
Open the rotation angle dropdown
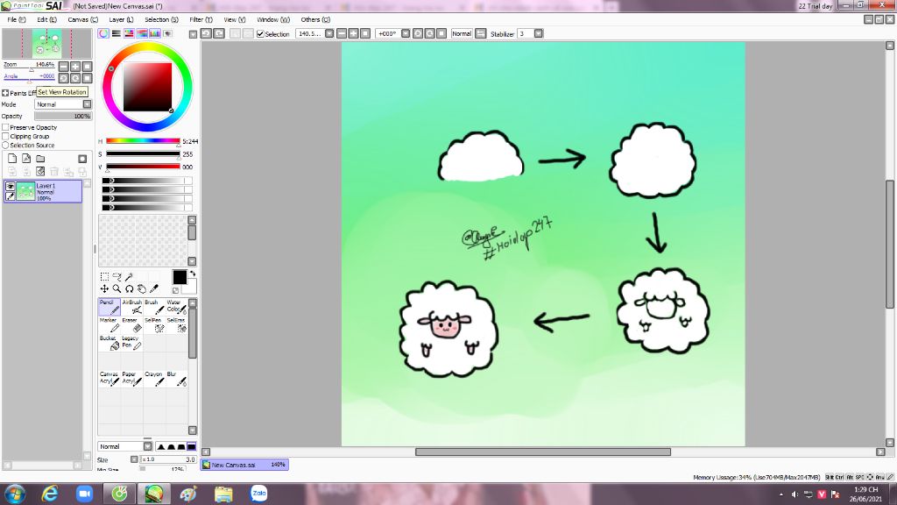406,34
